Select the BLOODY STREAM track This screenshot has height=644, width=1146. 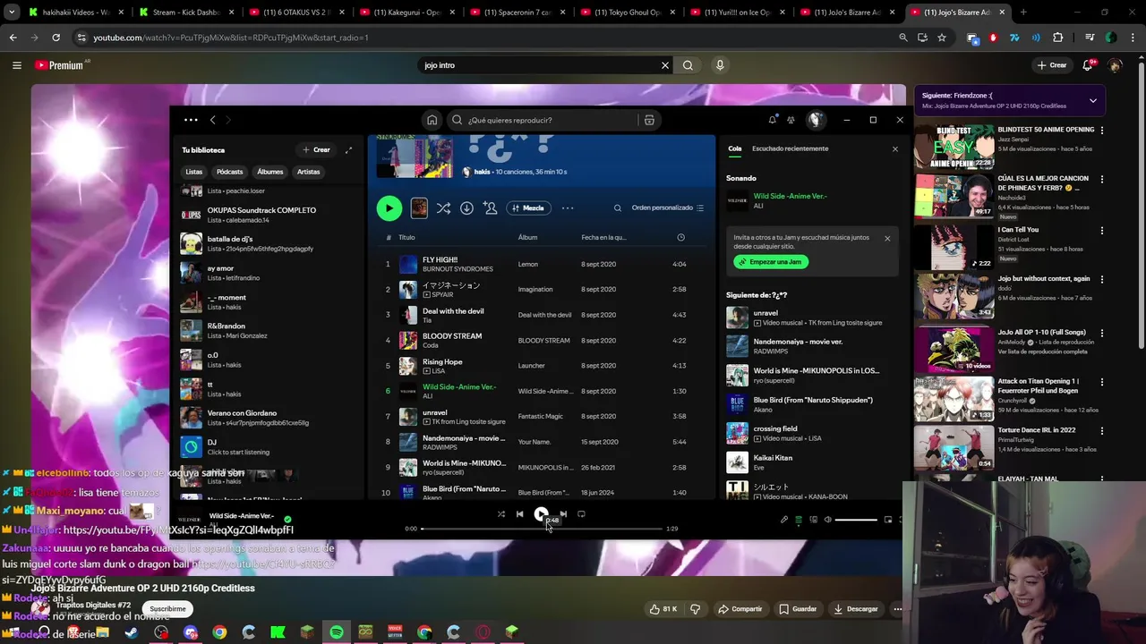(x=542, y=340)
